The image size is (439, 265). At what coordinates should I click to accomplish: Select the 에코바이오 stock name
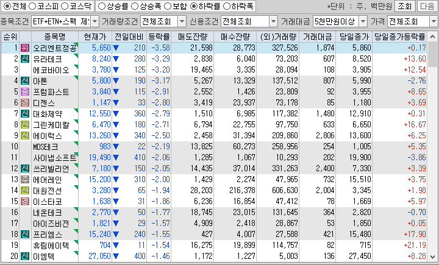(51, 70)
